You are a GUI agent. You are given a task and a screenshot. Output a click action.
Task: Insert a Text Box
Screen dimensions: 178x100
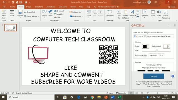[119, 14]
